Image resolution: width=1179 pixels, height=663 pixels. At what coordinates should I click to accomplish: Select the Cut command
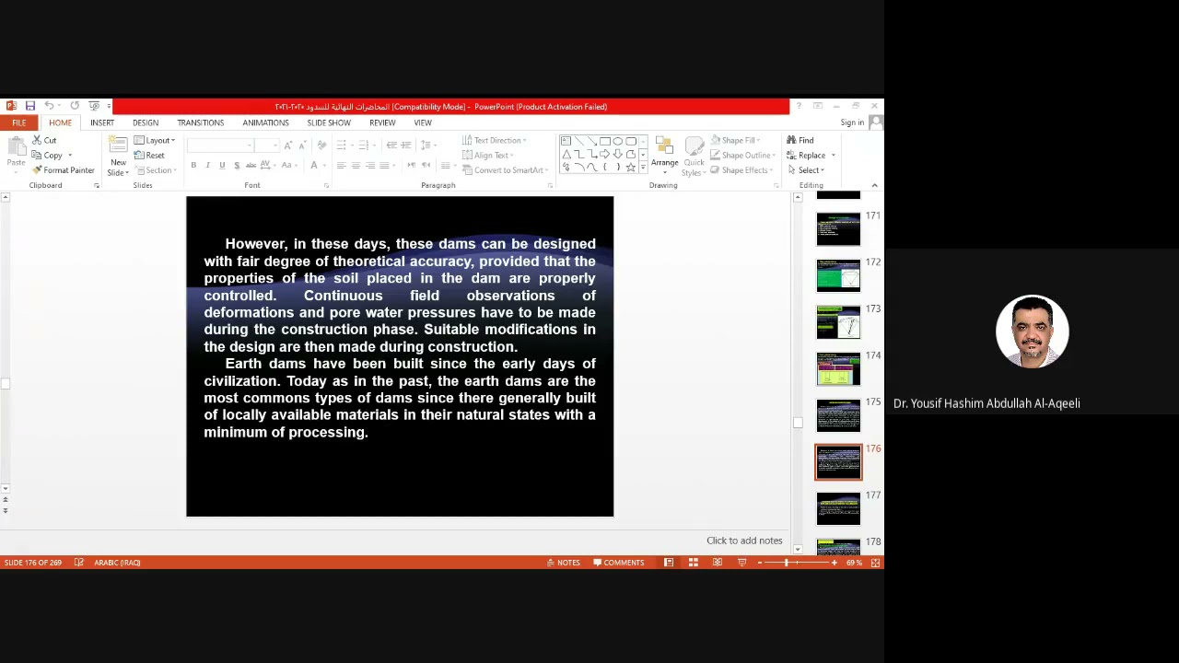(44, 140)
